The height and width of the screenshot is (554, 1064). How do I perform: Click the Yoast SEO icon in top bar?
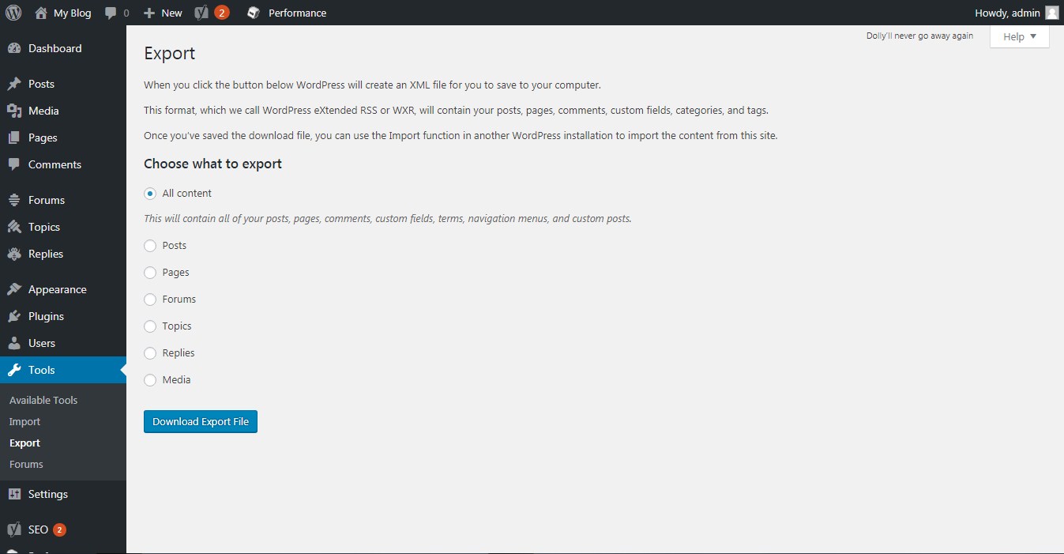pyautogui.click(x=201, y=13)
